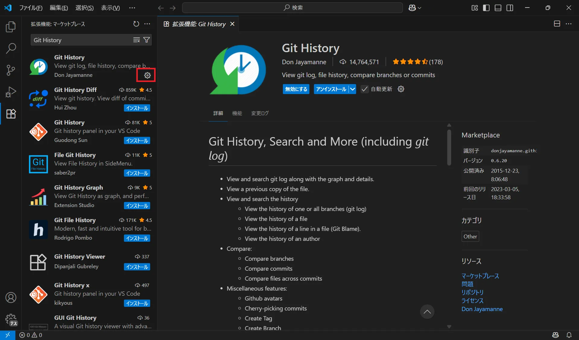Viewport: 579px width, 340px height.
Task: Open the File menu
Action: click(31, 8)
